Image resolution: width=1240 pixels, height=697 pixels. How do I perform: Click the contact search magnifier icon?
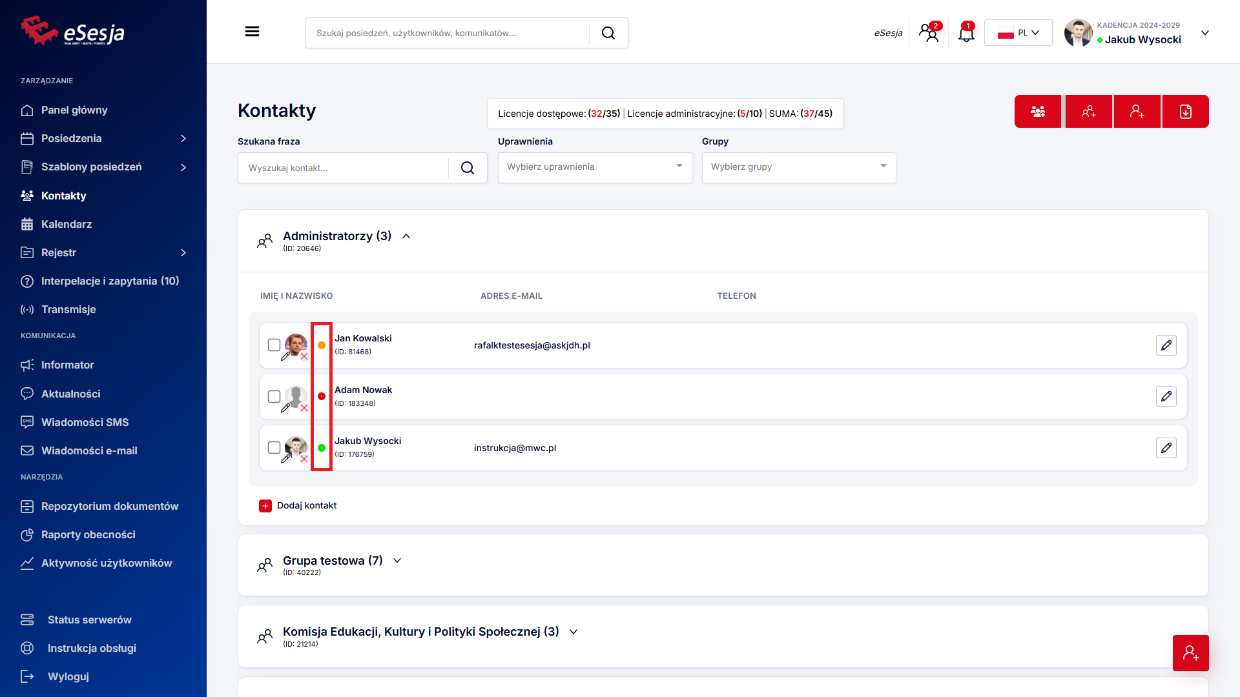coord(468,168)
